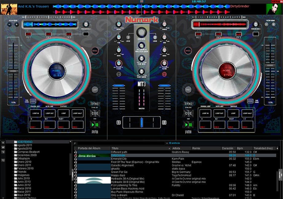The image size is (283, 199).
Task: Click Load 2 button in mixer
Action: (155, 37)
